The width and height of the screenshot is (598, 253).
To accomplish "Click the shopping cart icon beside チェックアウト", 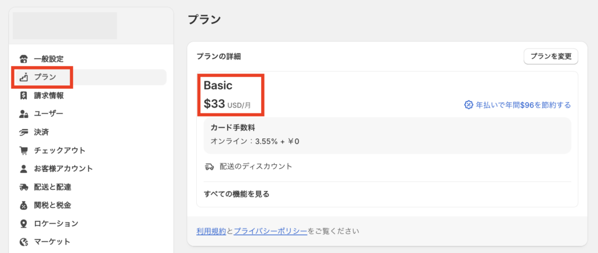I will coord(24,150).
